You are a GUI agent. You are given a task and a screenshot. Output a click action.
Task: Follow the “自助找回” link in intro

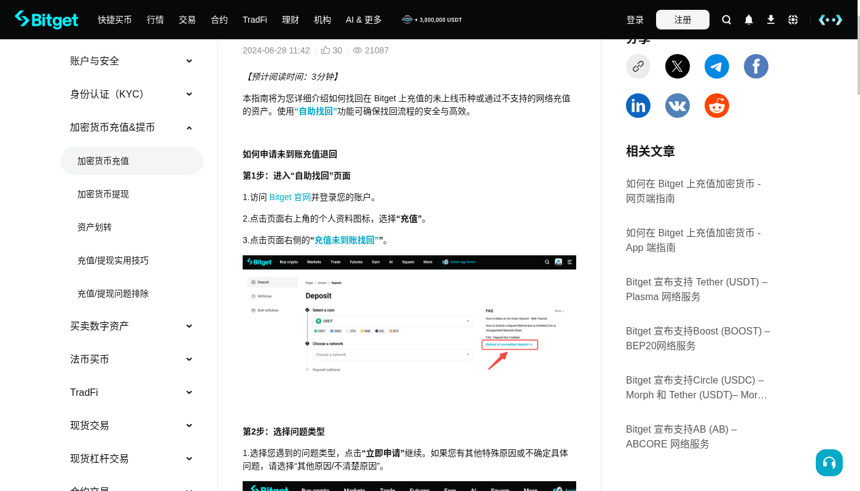coord(316,112)
